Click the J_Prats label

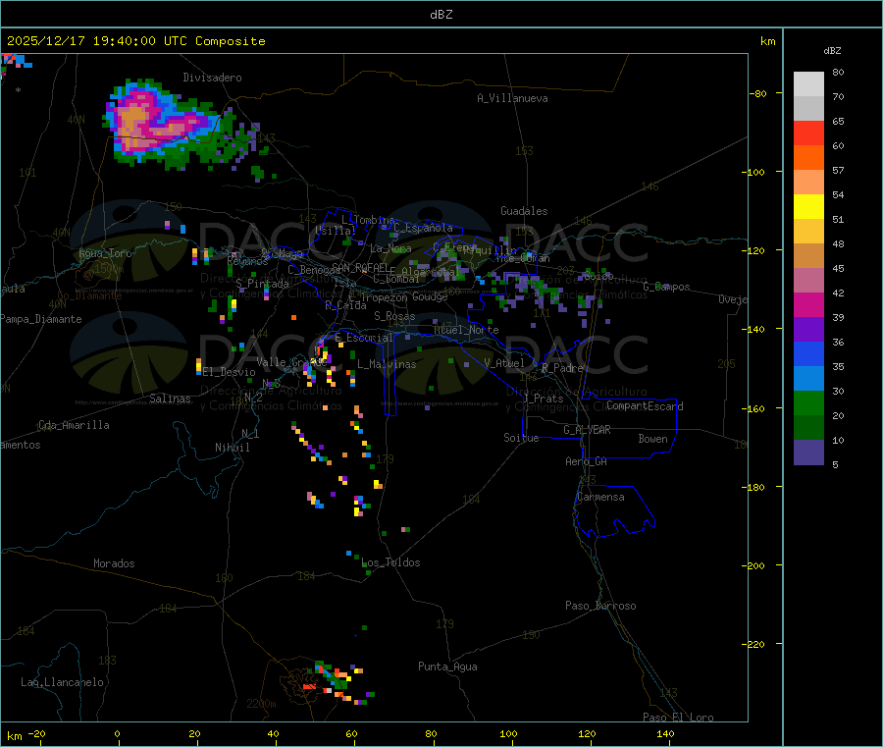pos(544,399)
